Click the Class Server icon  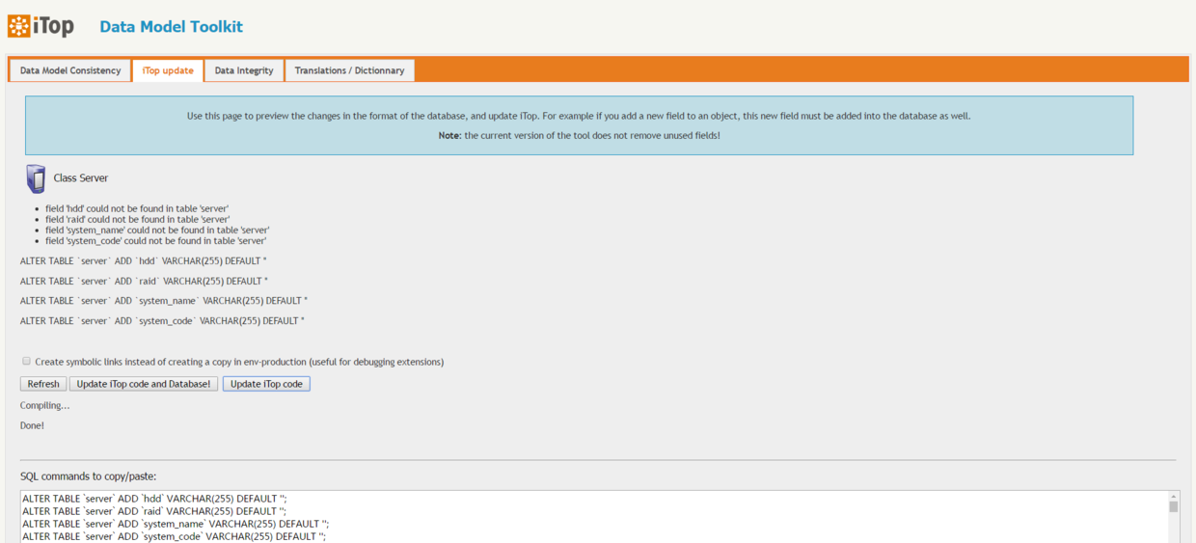(36, 178)
